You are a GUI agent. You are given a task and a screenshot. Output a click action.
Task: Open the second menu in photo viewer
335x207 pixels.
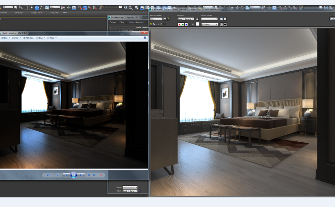(x=16, y=38)
